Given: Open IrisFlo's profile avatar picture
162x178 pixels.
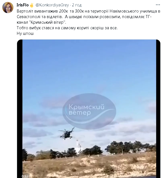Looking at the screenshot, I should (x=8, y=8).
